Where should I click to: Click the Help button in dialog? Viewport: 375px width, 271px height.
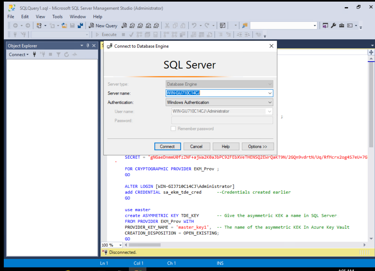(226, 147)
